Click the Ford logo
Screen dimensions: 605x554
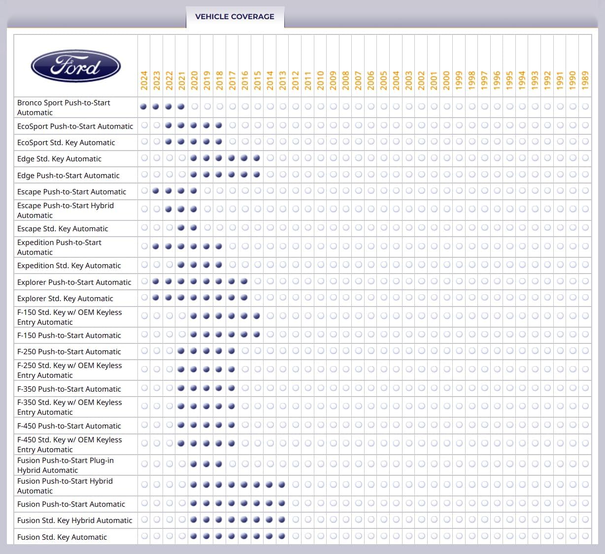coord(76,66)
